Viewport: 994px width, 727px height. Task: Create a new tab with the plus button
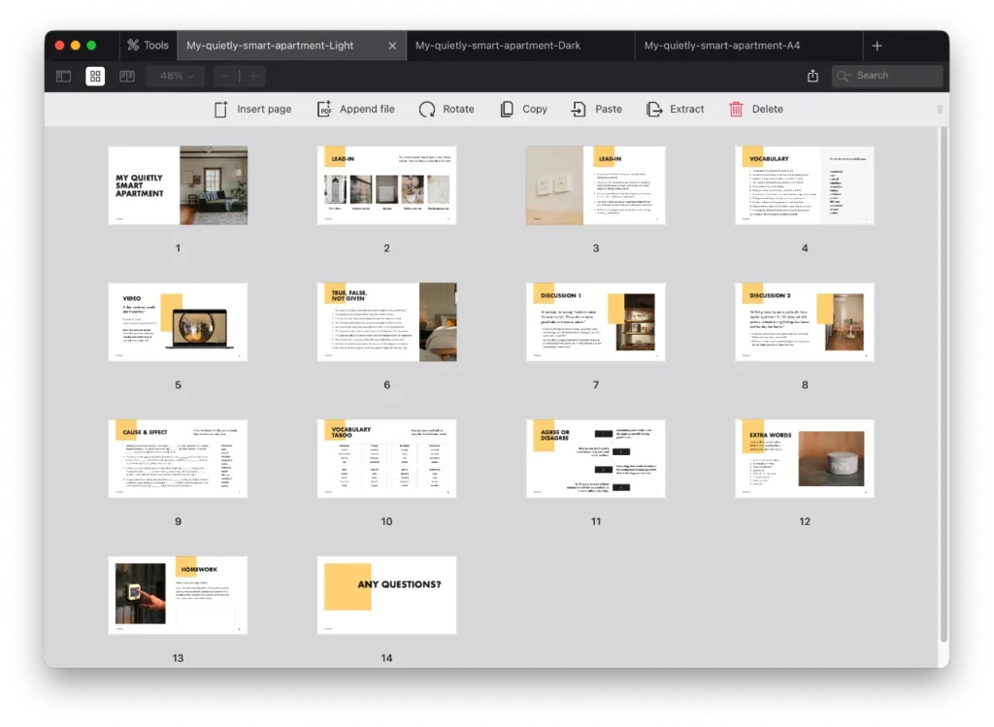click(x=877, y=45)
